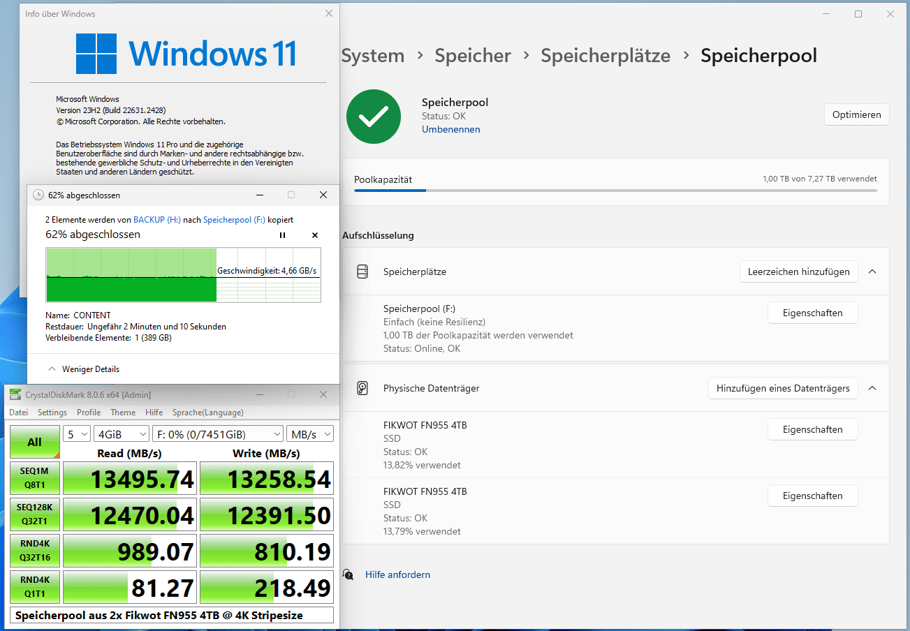Open the drive selection dropdown F: 0%
Viewport: 910px width, 631px height.
(218, 434)
